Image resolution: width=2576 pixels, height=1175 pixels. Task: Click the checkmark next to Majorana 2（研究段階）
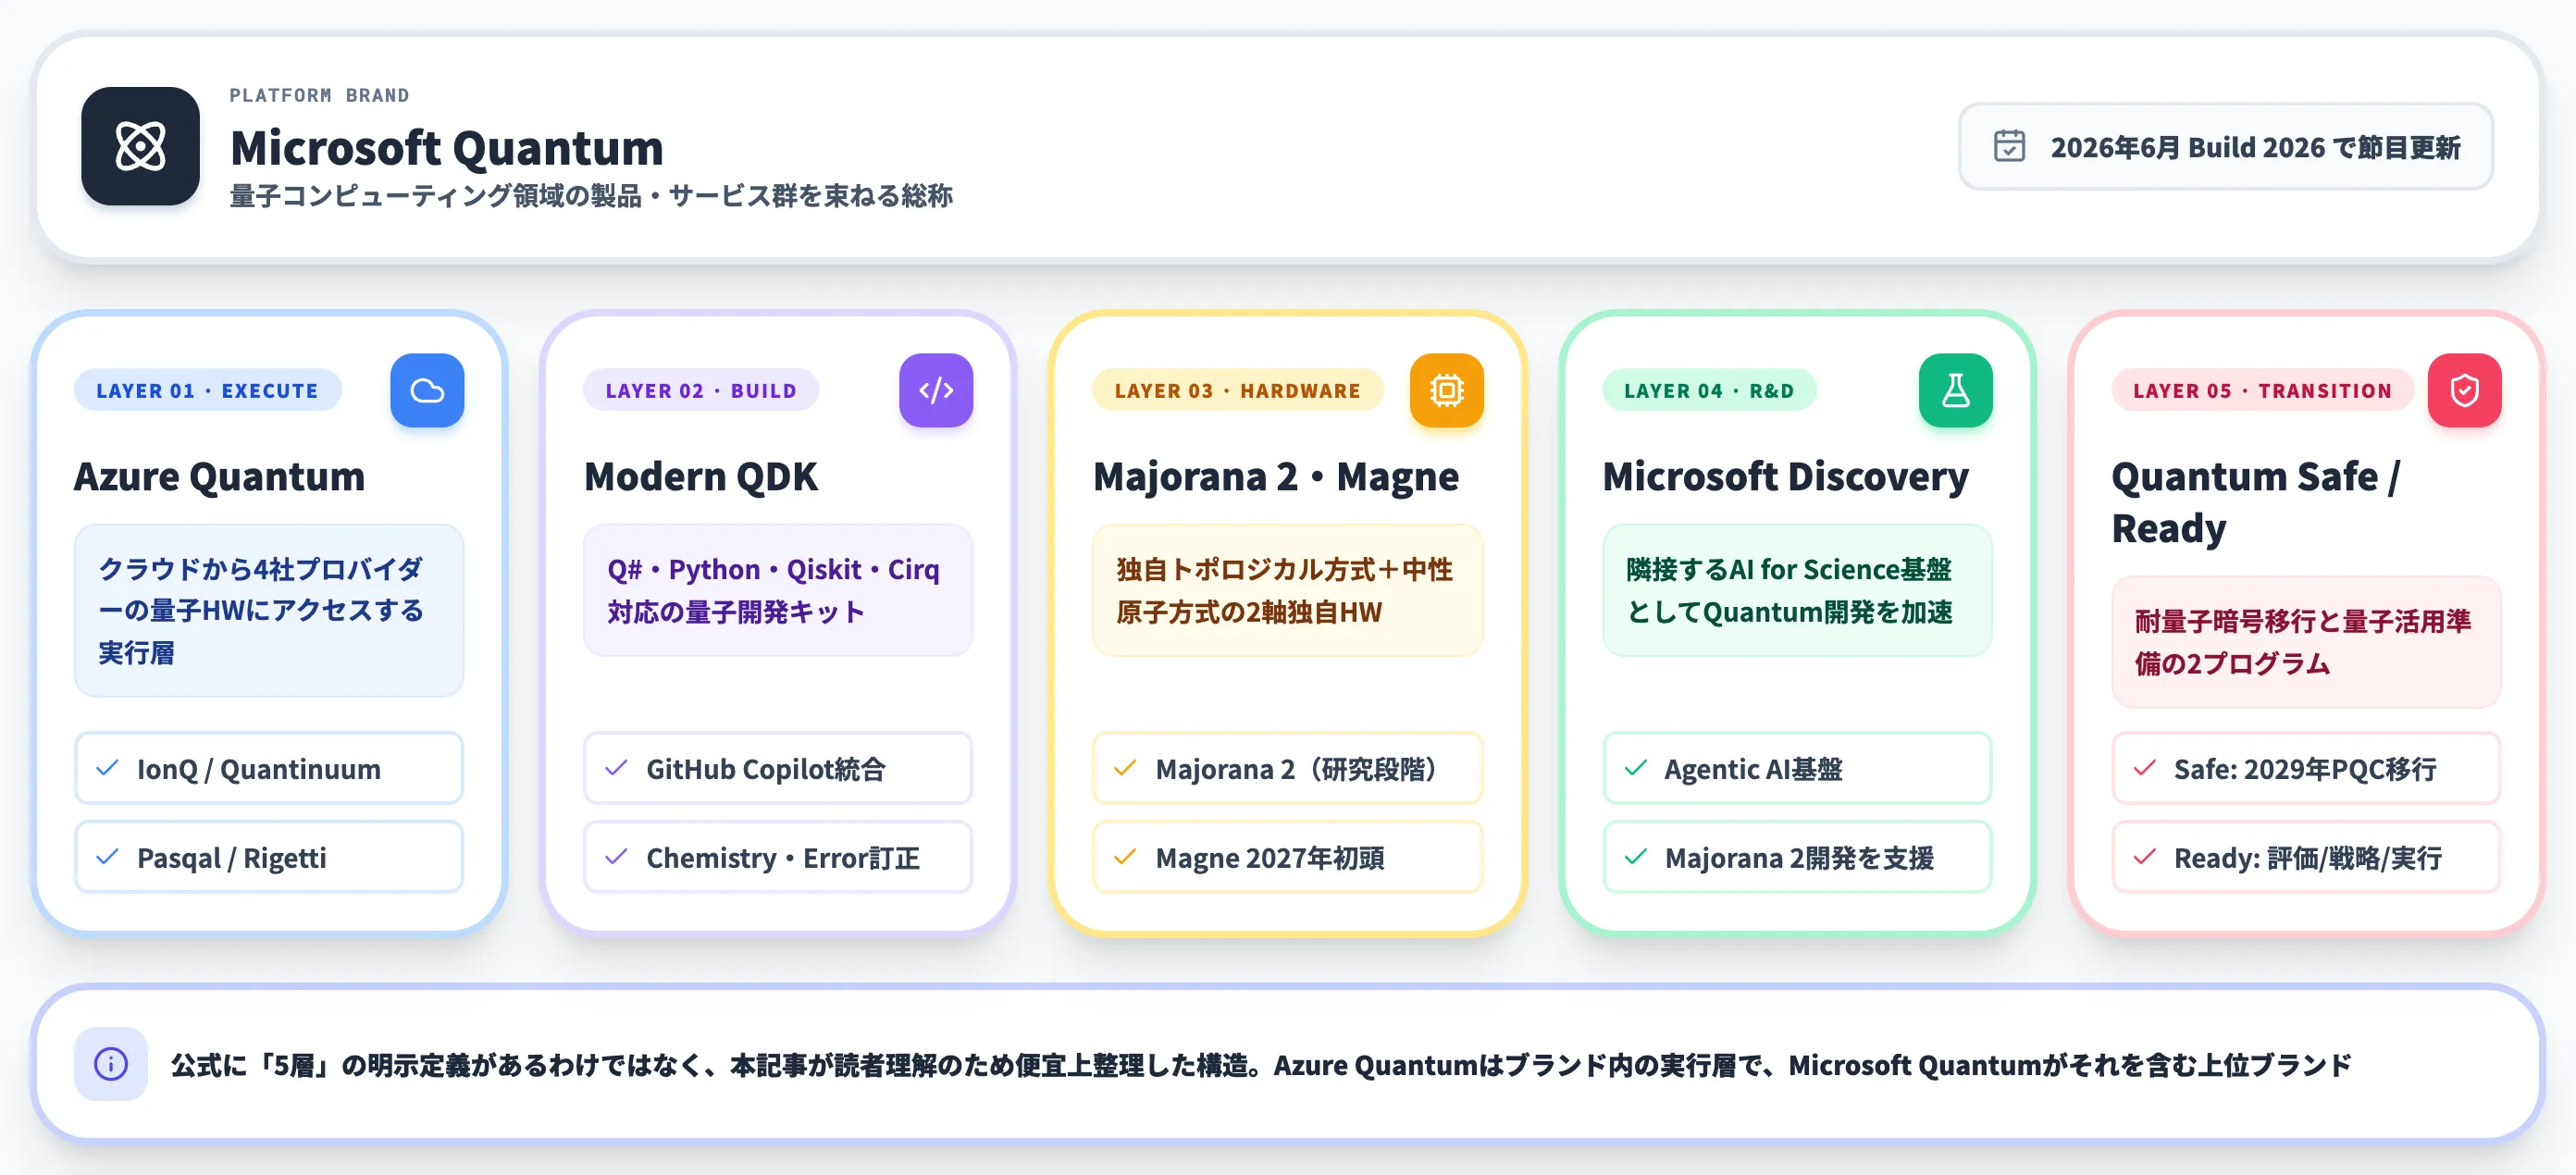coord(1126,768)
